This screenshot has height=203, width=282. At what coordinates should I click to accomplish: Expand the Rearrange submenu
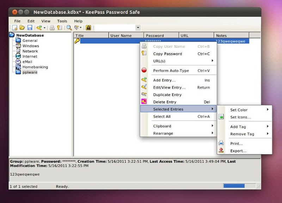coord(178,133)
